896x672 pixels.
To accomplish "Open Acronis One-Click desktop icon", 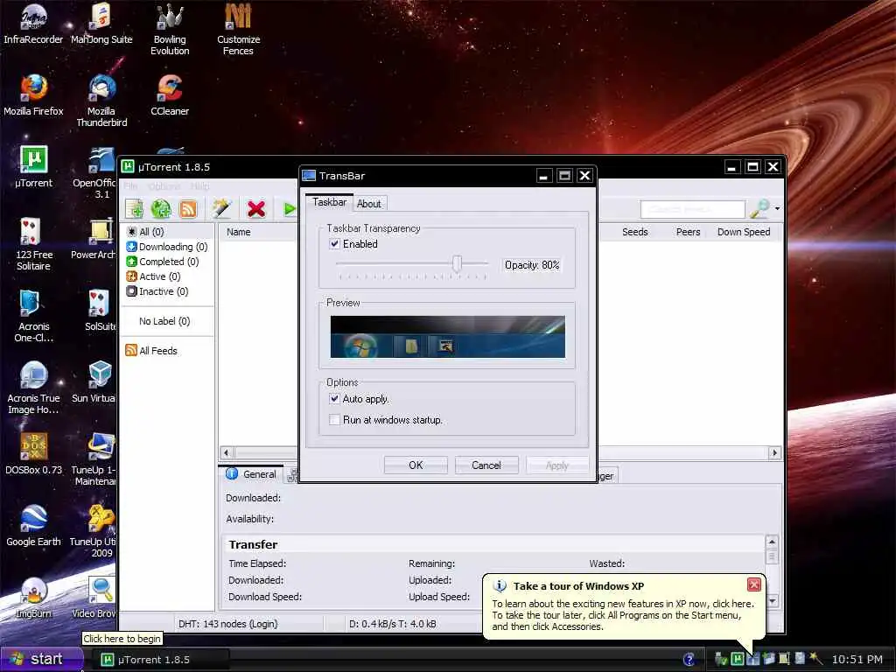I will 33,316.
